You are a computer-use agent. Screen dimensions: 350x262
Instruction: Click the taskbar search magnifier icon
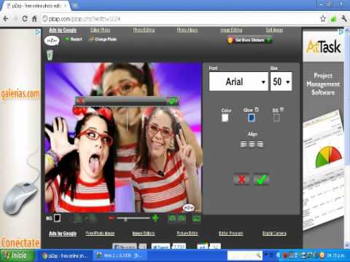coord(259,255)
